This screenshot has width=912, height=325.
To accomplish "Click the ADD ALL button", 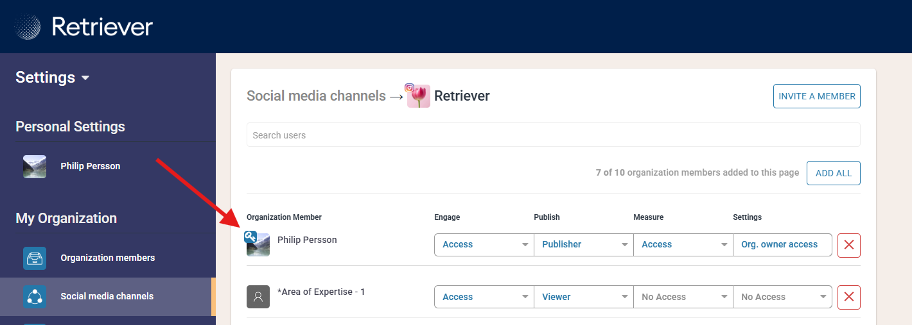I will (x=834, y=173).
